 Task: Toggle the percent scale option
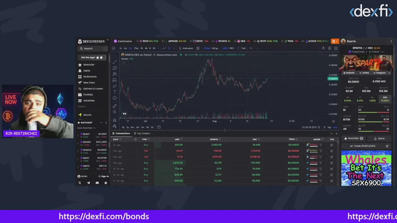[324, 127]
